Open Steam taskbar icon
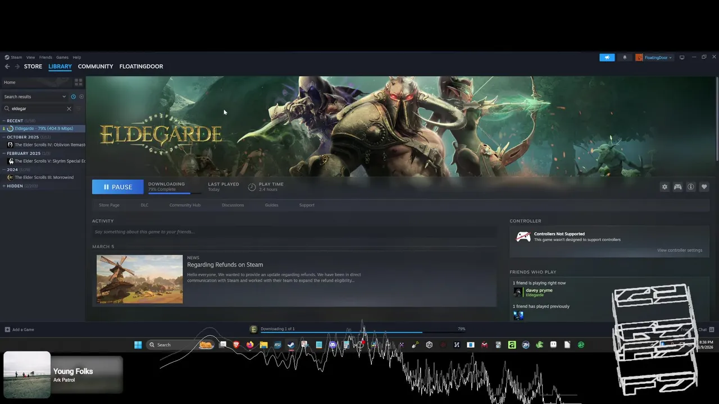This screenshot has width=719, height=404. pyautogui.click(x=291, y=345)
